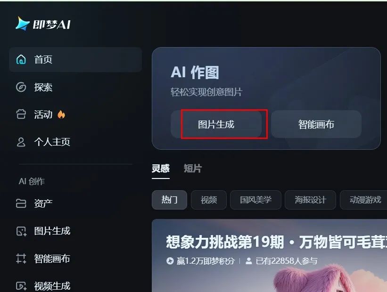Open the 视频生成 video icon in sidebar

[21, 286]
